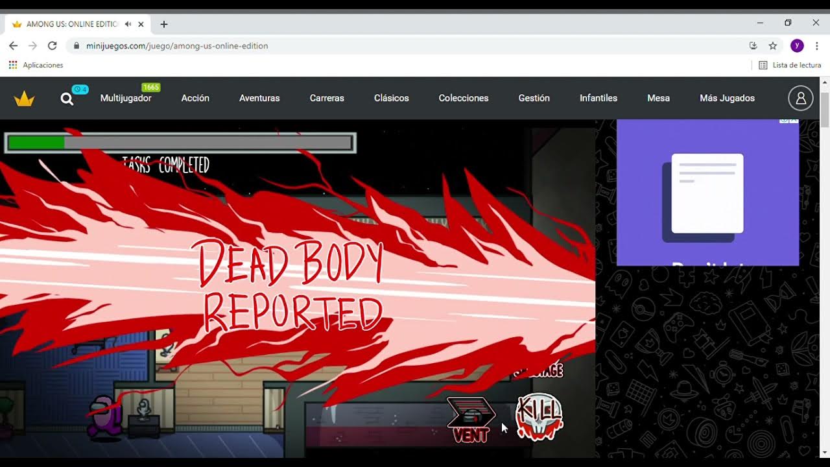Click the page vertical scrollbar

coord(825,110)
